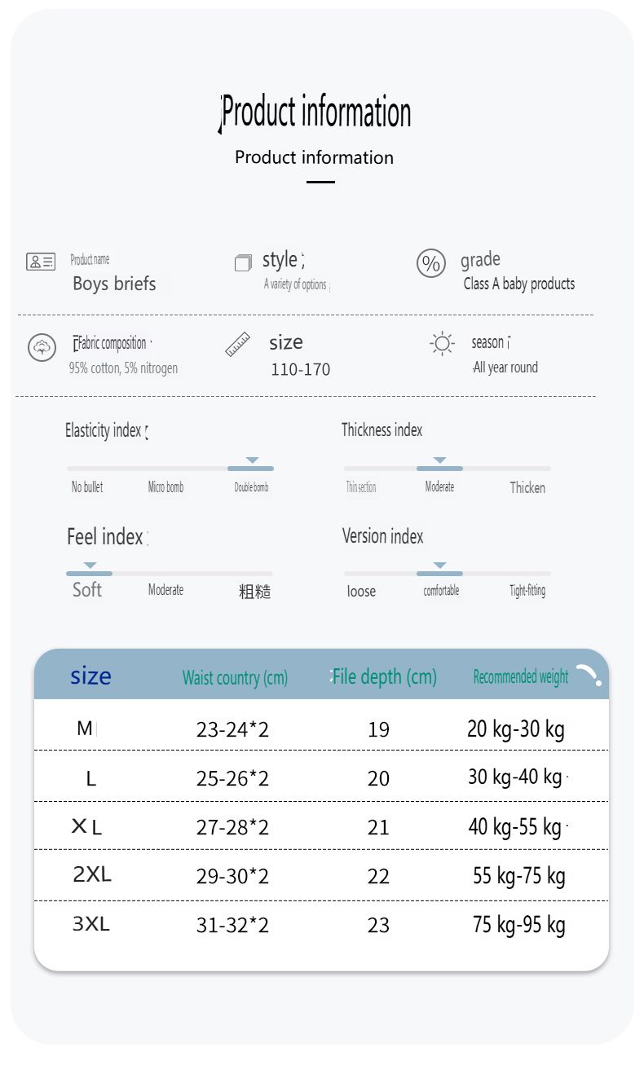Click the 2XL size row label
Viewport: 644px width, 1083px height.
click(92, 874)
